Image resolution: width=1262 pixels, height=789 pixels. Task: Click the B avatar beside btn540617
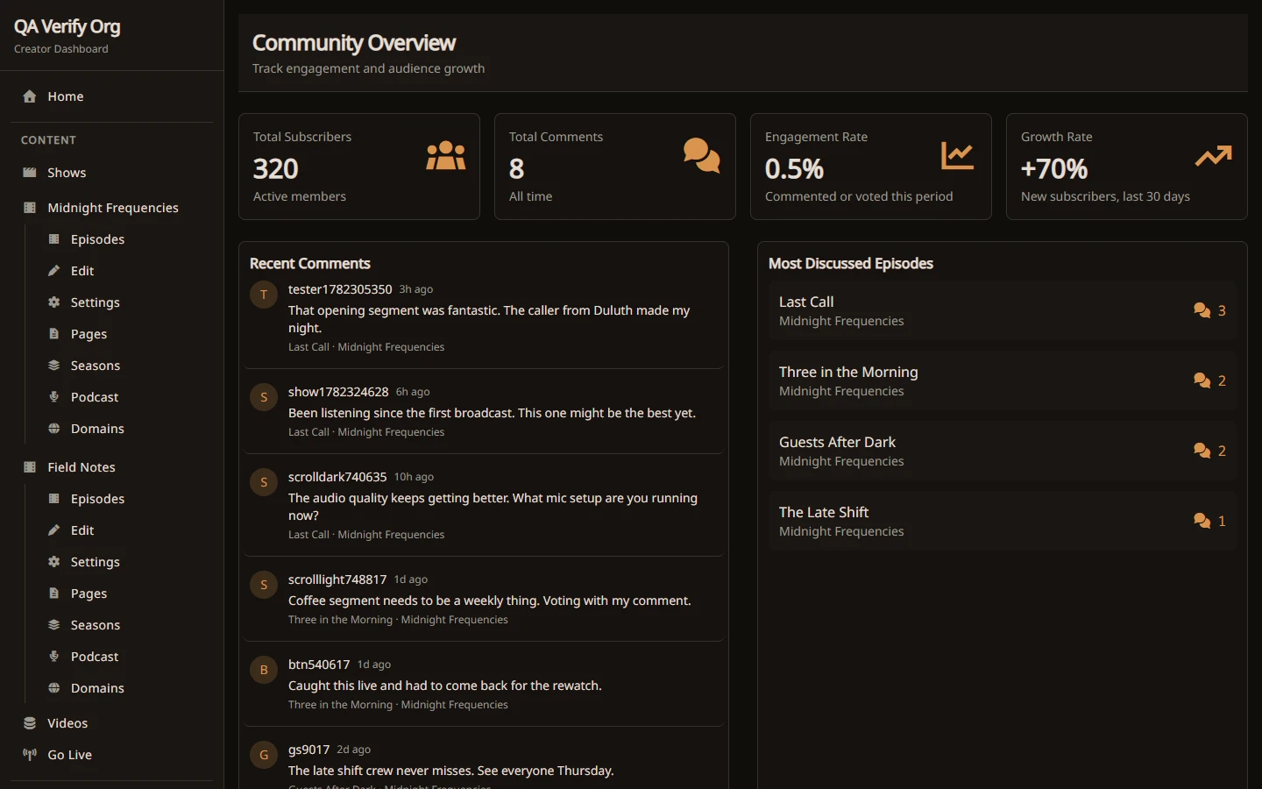coord(264,670)
